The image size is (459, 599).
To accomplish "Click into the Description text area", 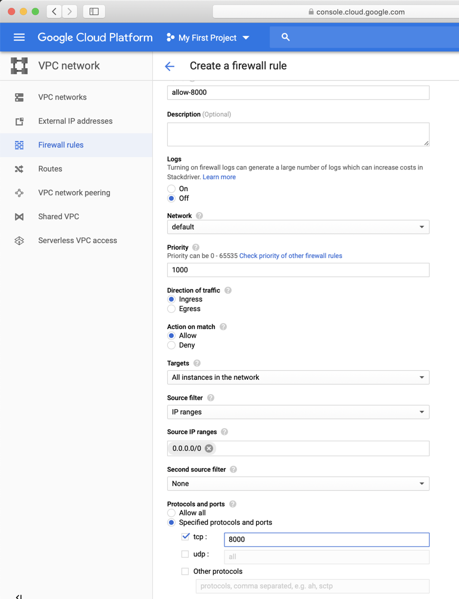I will click(298, 134).
